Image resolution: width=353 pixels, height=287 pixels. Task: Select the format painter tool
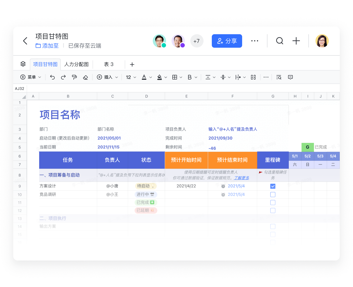(74, 77)
